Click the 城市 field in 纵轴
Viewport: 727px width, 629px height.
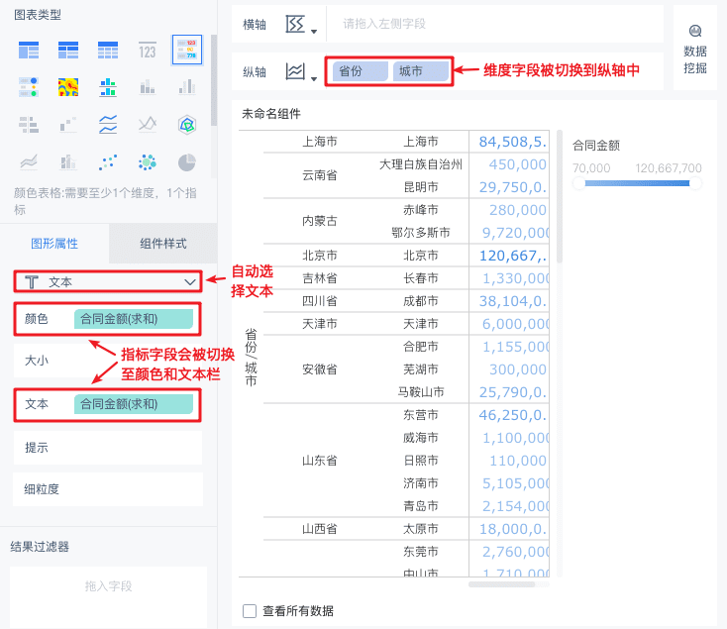421,71
